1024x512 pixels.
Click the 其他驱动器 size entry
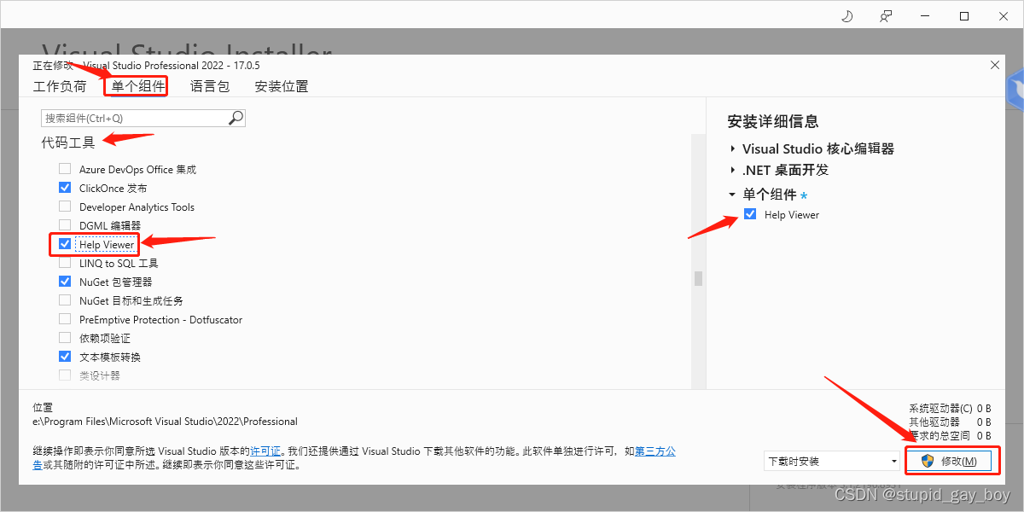click(950, 422)
